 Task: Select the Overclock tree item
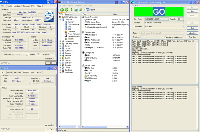(x=71, y=31)
